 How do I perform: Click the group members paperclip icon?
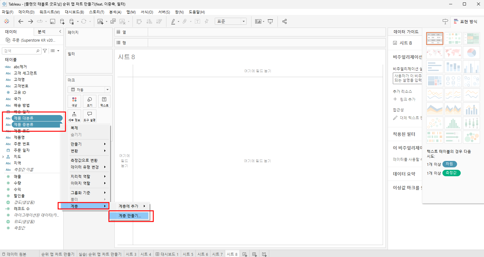coord(184,21)
